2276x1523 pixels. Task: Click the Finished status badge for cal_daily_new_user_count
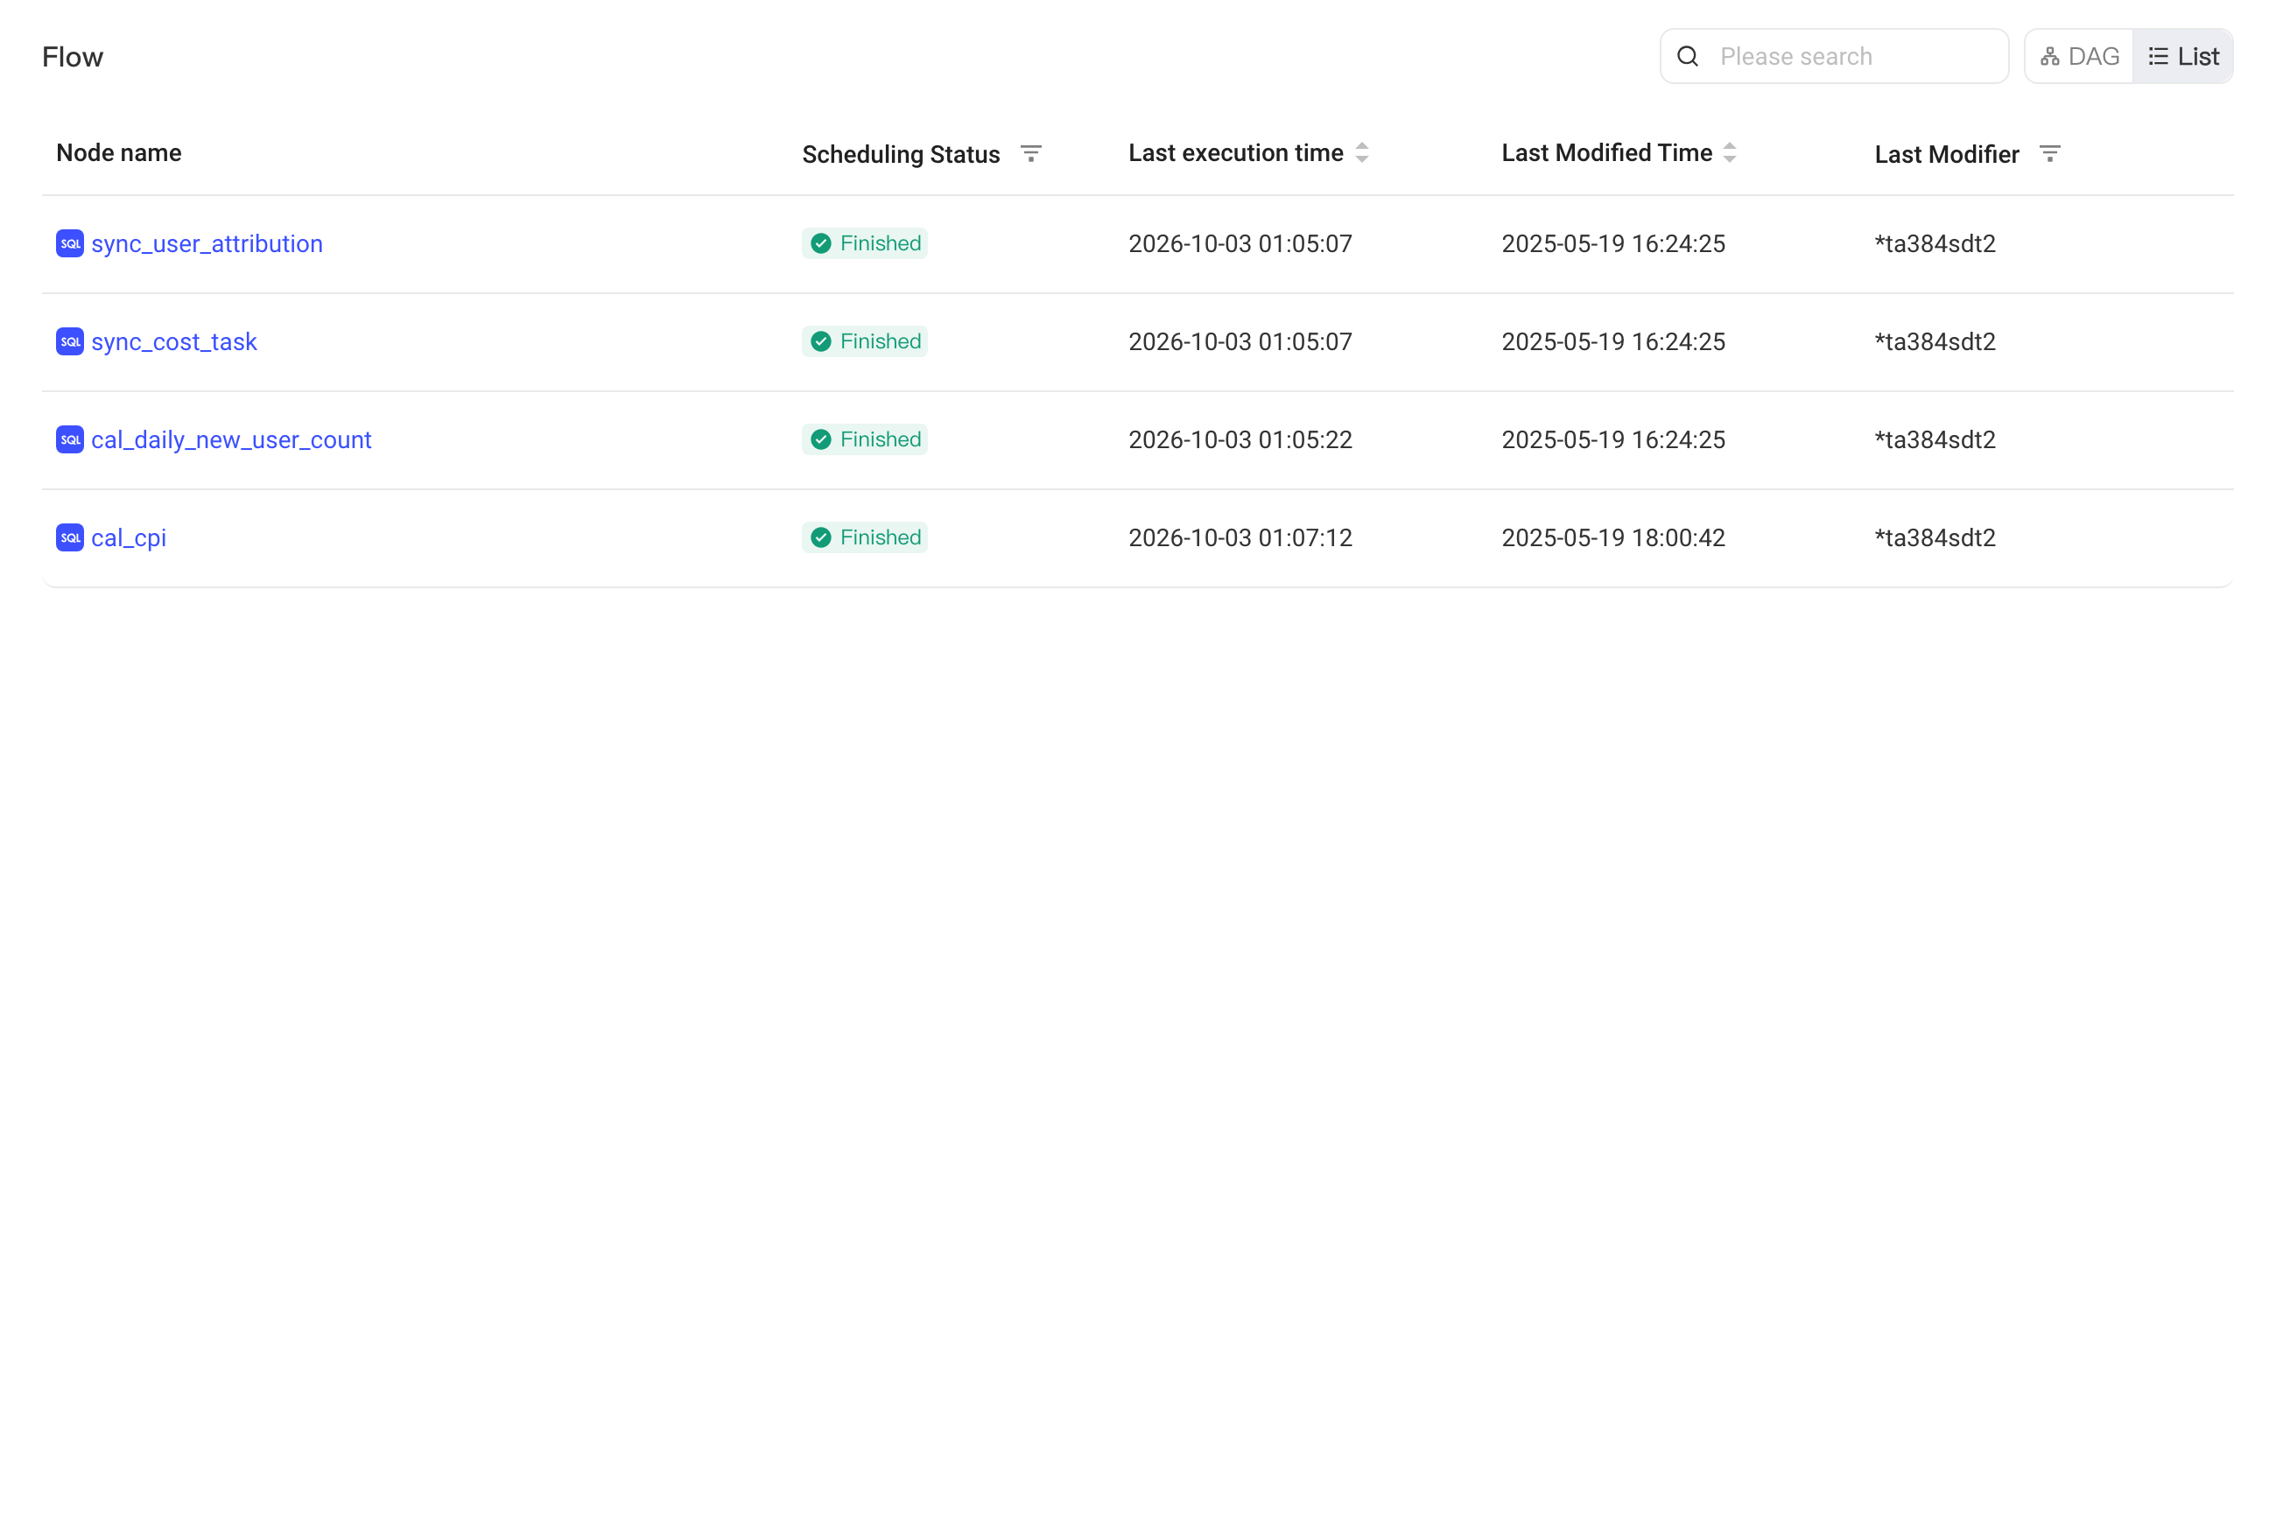pos(865,439)
